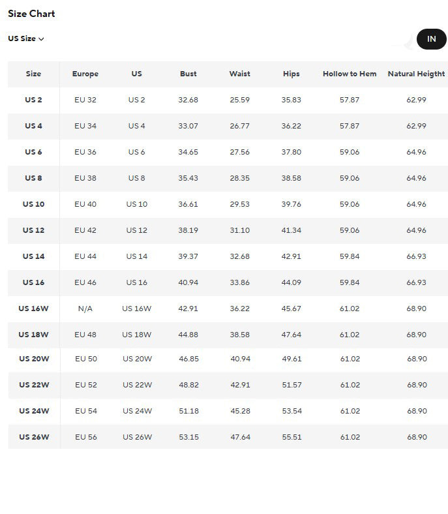Screen dimensions: 448x514
Task: Click waist value 45.28
Action: (x=240, y=411)
